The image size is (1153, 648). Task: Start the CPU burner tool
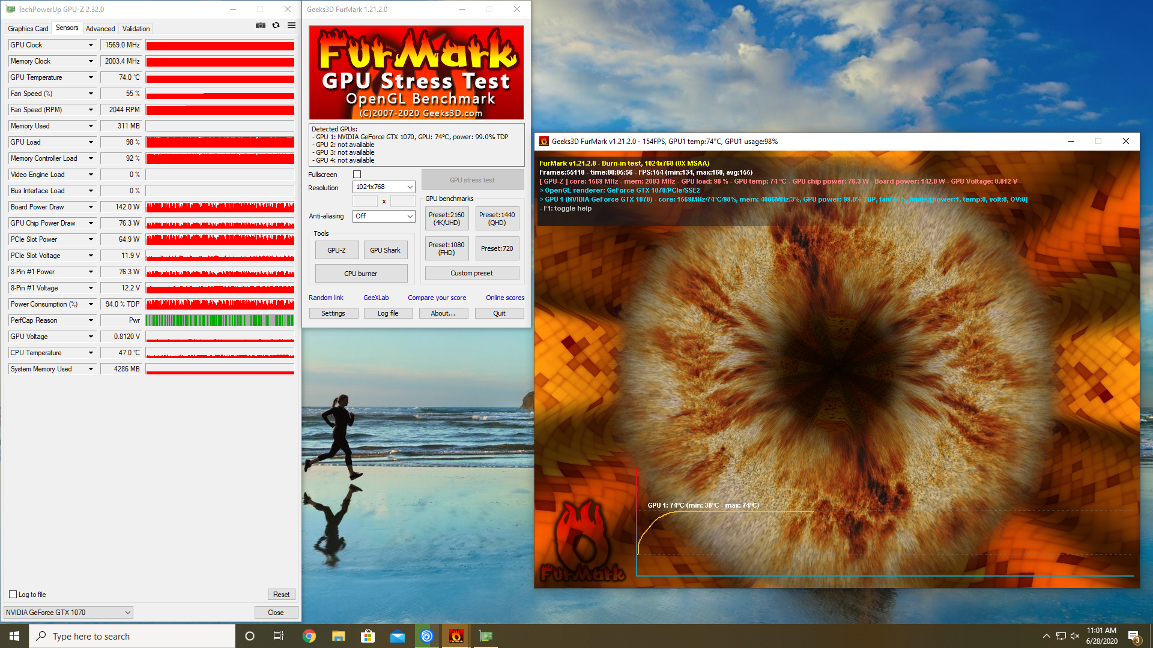(361, 274)
